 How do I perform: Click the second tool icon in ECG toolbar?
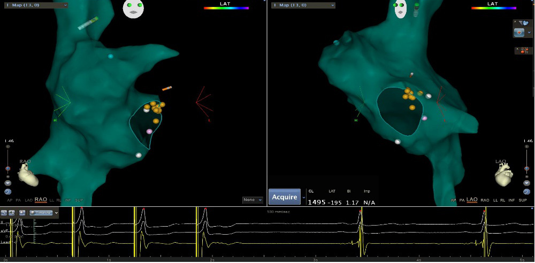[x=11, y=212]
